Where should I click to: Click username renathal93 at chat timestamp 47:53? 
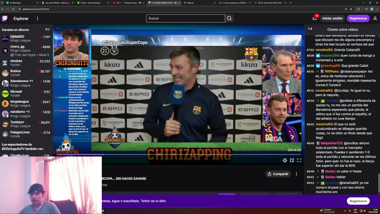pos(324,50)
